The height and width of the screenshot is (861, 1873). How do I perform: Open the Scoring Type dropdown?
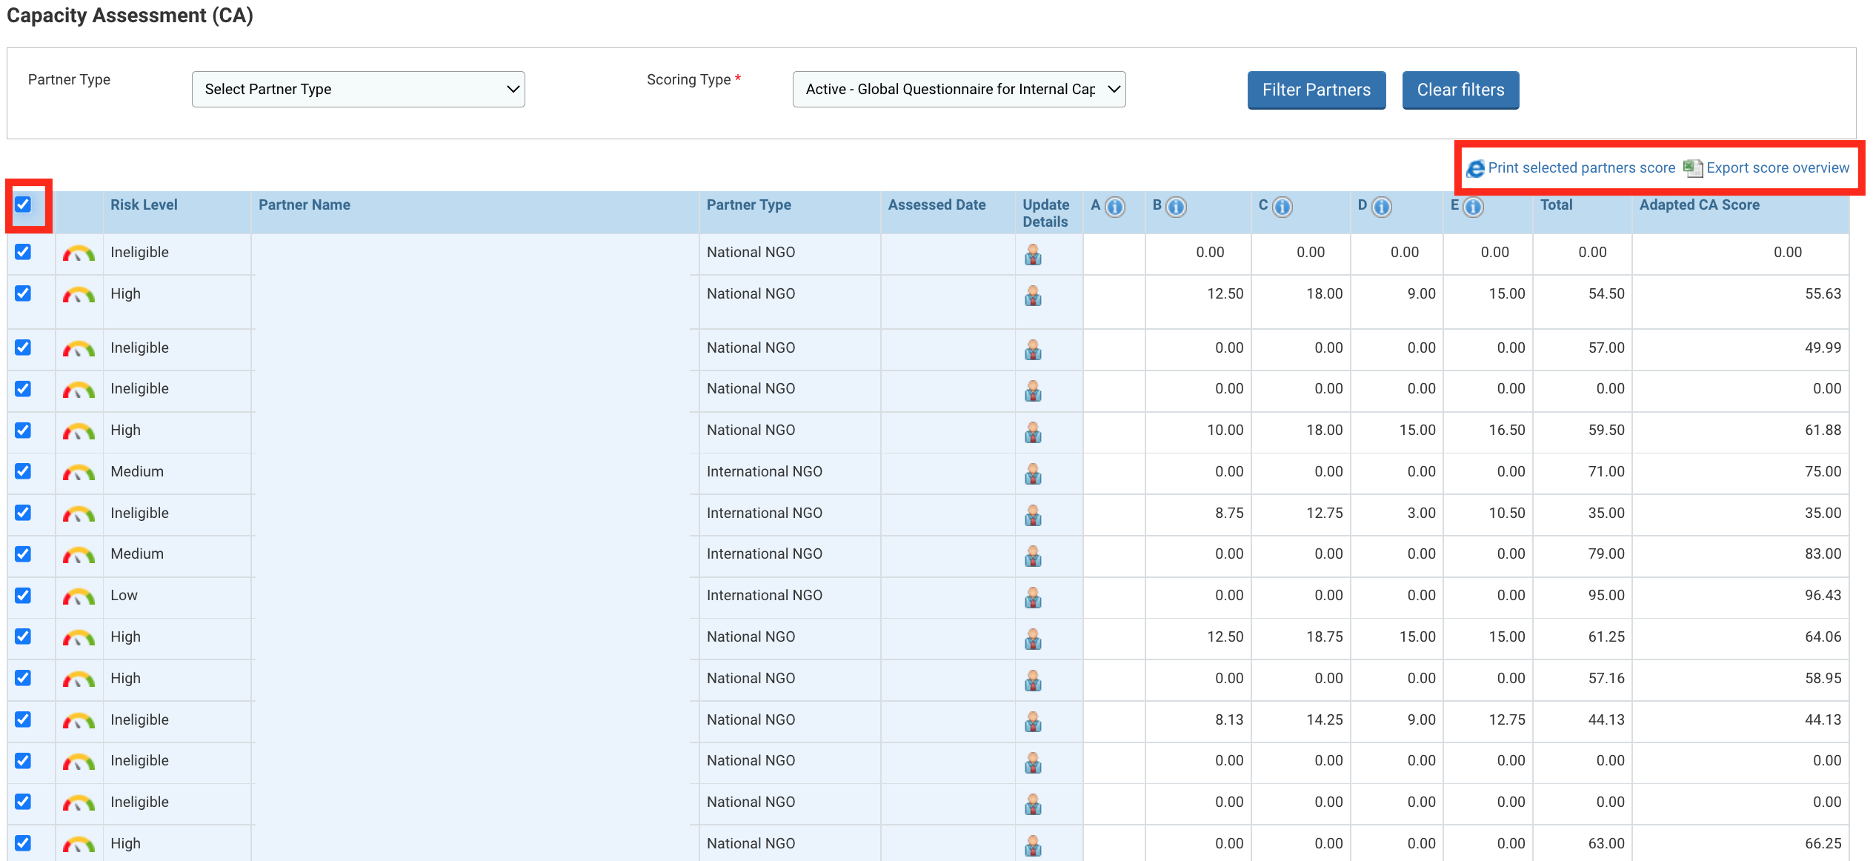click(959, 89)
